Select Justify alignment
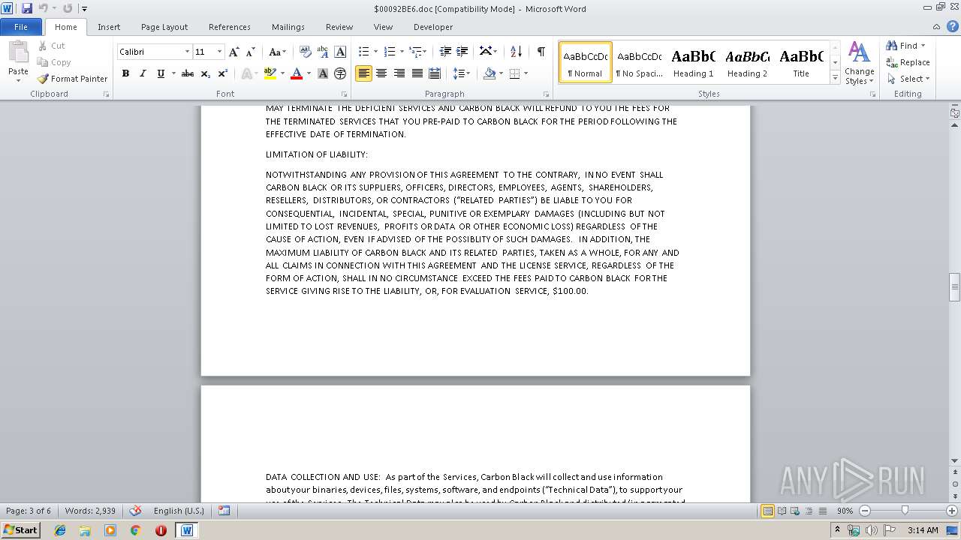 pyautogui.click(x=417, y=73)
